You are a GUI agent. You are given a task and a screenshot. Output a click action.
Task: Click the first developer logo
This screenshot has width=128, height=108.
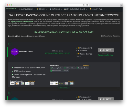[x=52, y=83]
